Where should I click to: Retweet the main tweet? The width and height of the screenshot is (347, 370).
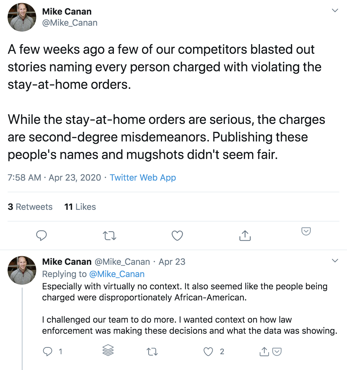[x=110, y=236]
